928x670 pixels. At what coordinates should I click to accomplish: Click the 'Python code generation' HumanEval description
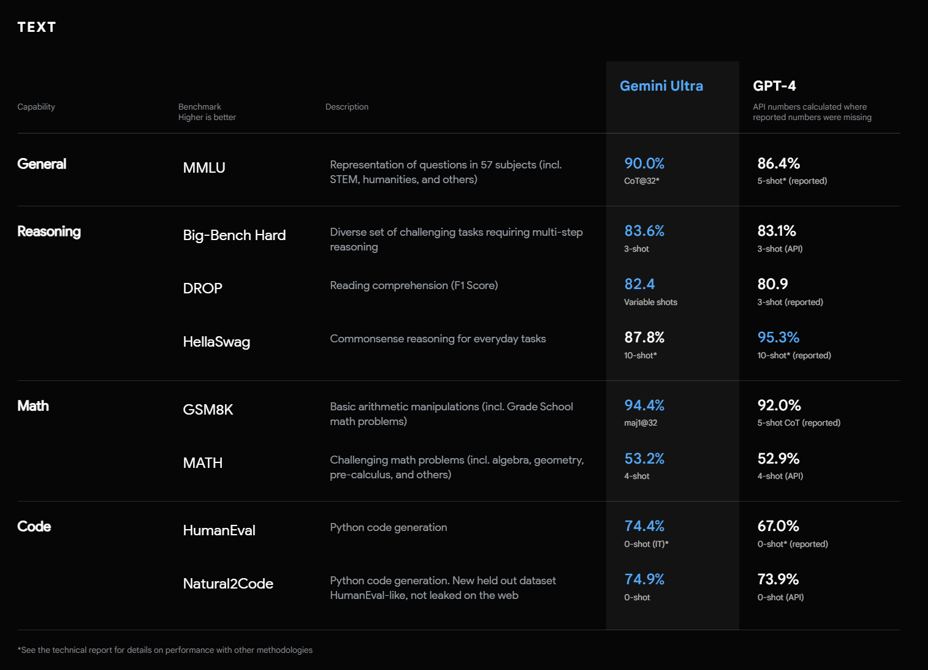click(388, 527)
